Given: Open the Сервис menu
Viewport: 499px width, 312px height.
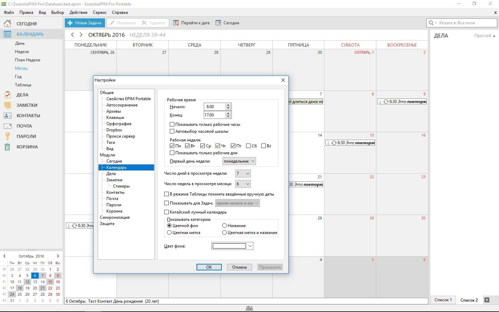Looking at the screenshot, I should tap(100, 12).
